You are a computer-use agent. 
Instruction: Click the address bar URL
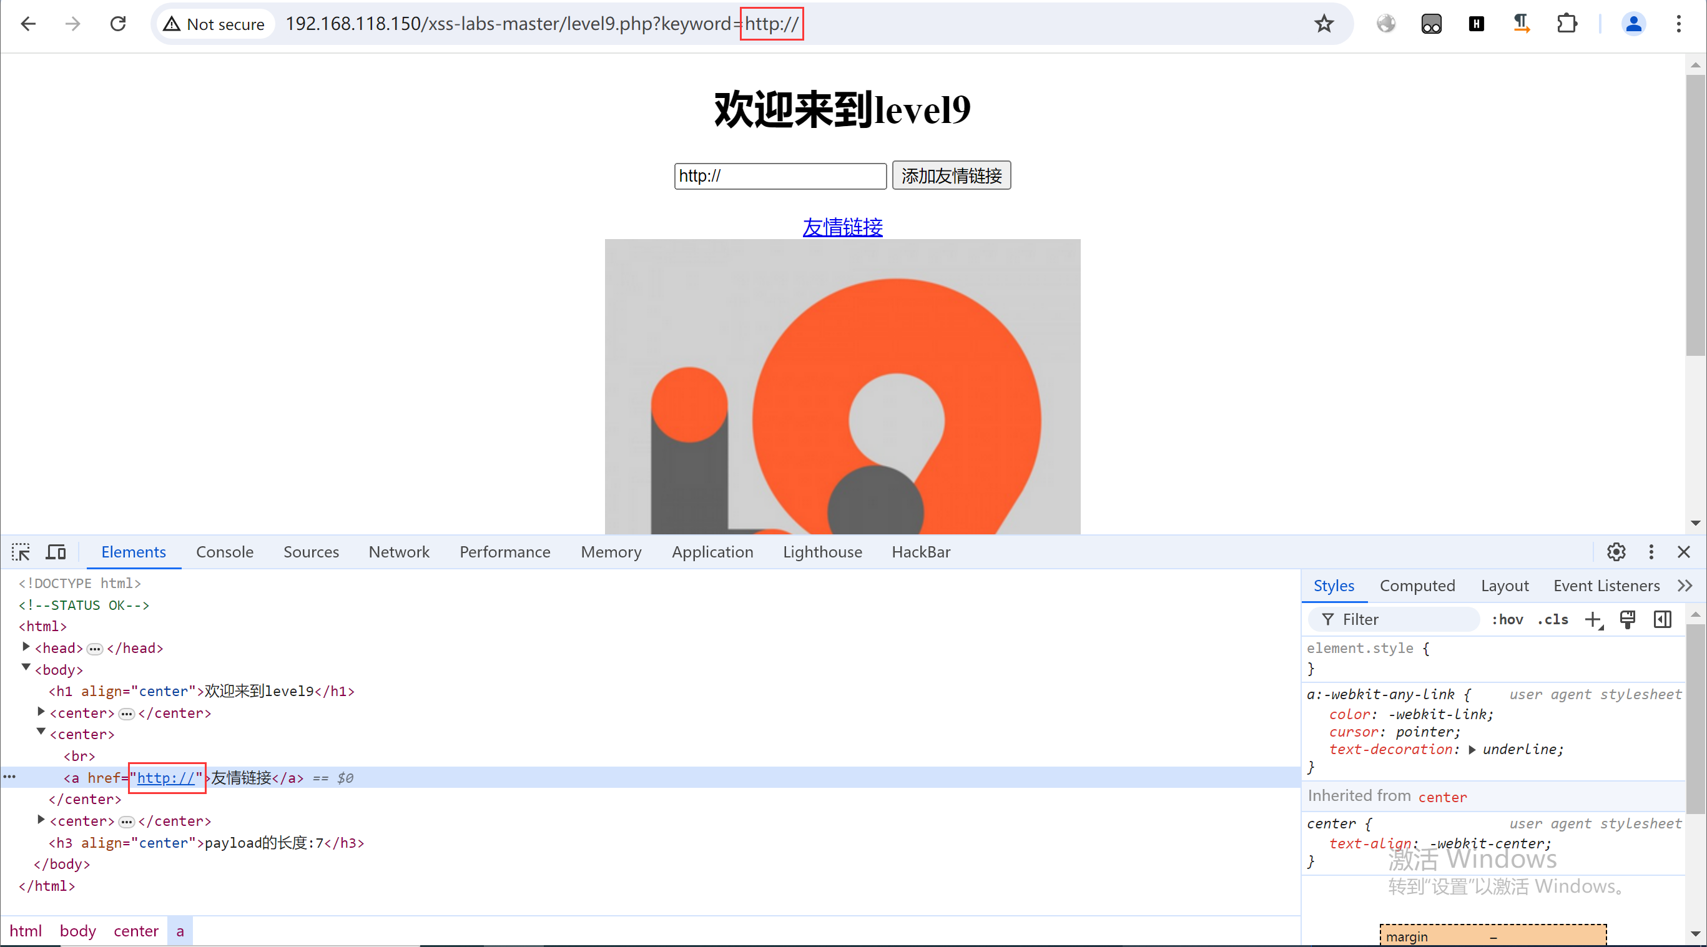coord(543,24)
